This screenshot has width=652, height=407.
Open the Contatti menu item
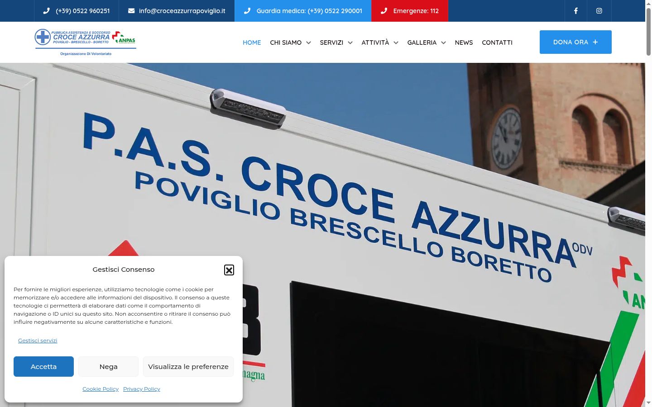pyautogui.click(x=497, y=43)
